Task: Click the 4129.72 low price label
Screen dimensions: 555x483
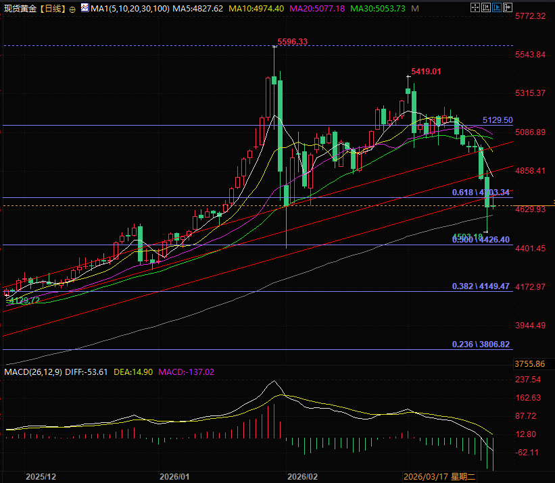Action: tap(24, 301)
